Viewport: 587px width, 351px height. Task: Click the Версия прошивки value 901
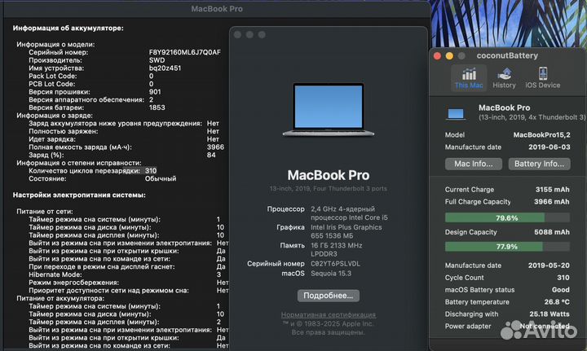pyautogui.click(x=155, y=92)
